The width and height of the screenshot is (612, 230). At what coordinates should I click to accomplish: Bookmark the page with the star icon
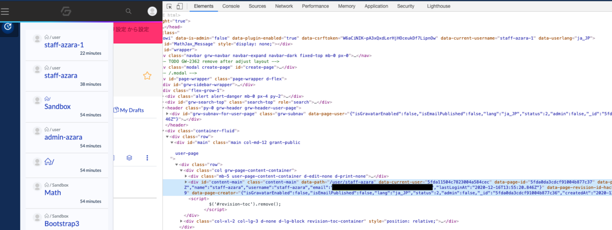[x=147, y=76]
